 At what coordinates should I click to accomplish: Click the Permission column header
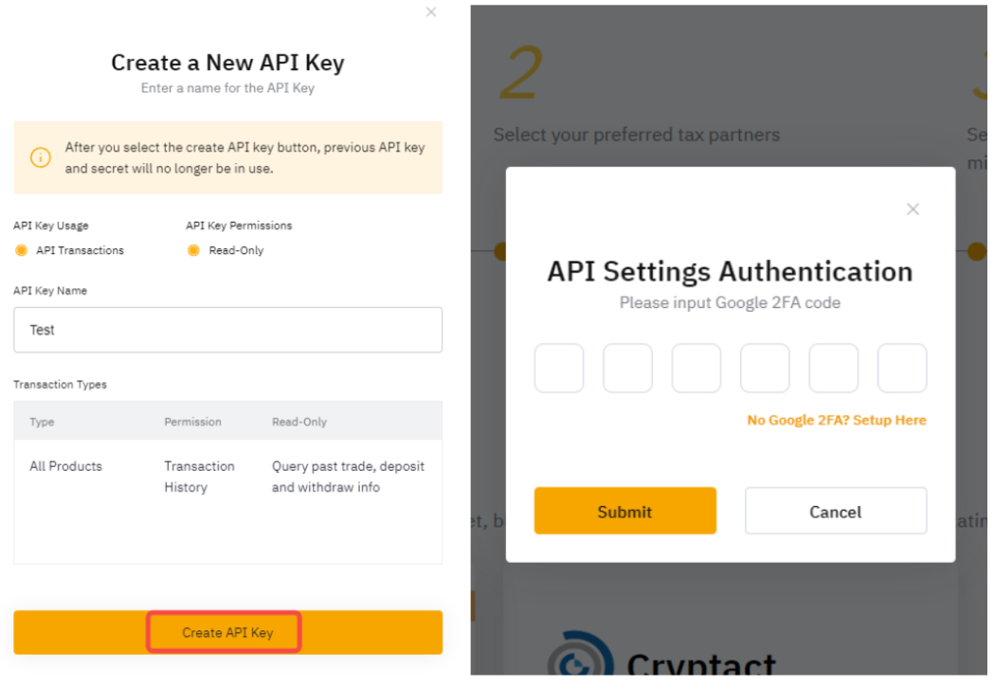(x=192, y=422)
